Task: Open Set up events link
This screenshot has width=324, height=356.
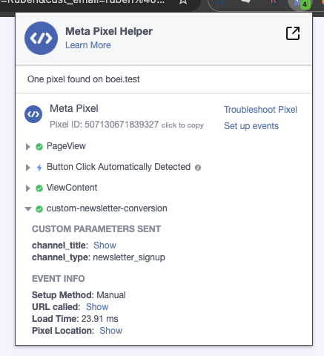Action: coord(251,126)
